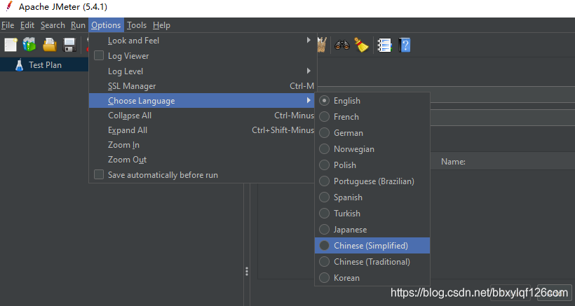Enable the Log Viewer checkbox

(99, 56)
